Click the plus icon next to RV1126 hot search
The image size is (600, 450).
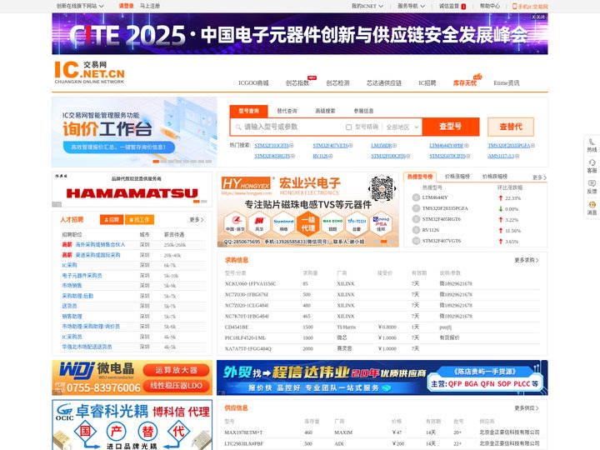[331, 156]
